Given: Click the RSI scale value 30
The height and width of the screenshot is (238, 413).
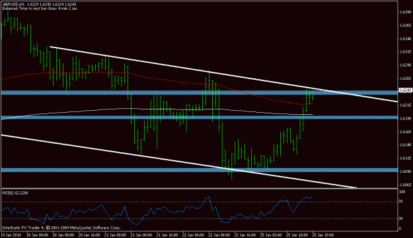Looking at the screenshot, I should (x=401, y=218).
